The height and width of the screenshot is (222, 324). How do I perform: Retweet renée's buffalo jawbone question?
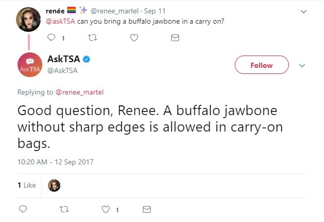pos(93,38)
